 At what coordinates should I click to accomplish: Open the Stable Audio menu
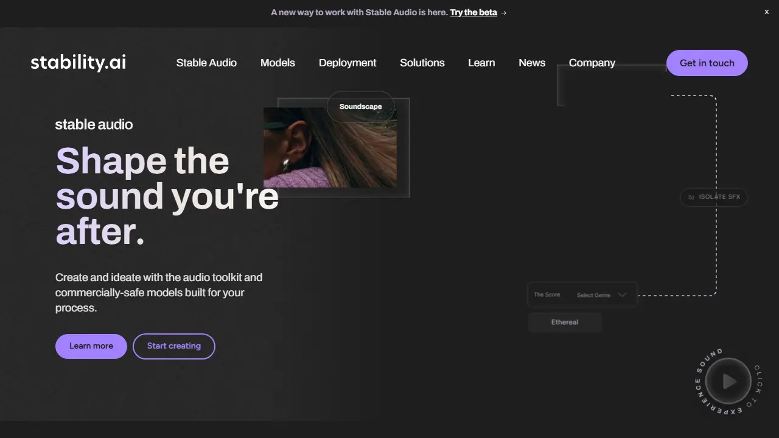coord(206,63)
